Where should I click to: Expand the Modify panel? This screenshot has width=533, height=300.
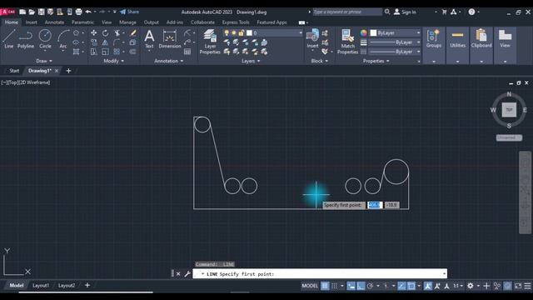113,61
